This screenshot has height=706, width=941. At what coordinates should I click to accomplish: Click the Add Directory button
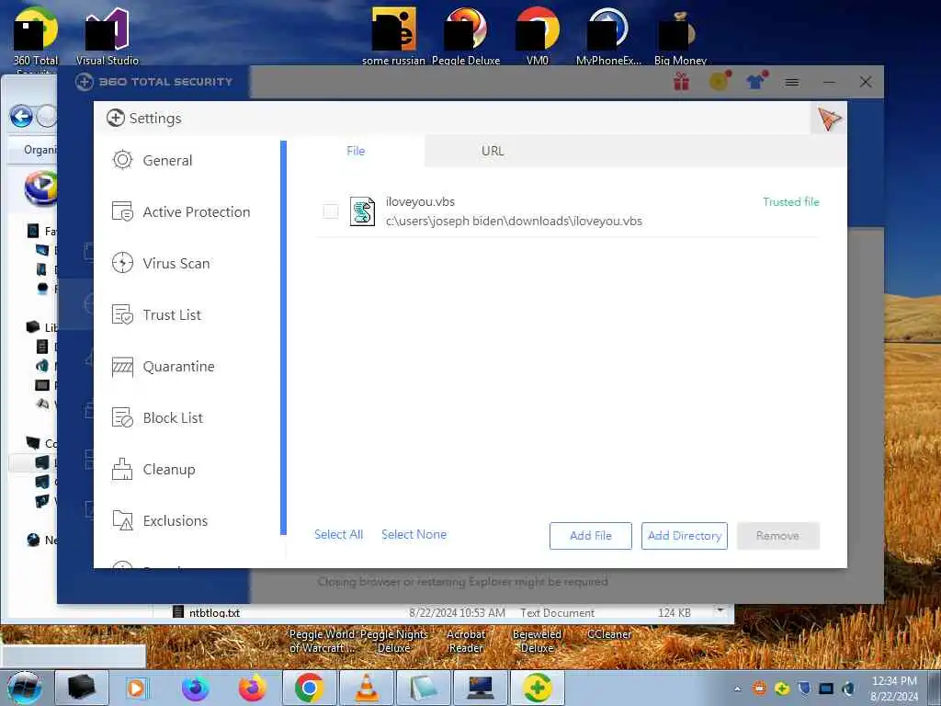coord(684,536)
